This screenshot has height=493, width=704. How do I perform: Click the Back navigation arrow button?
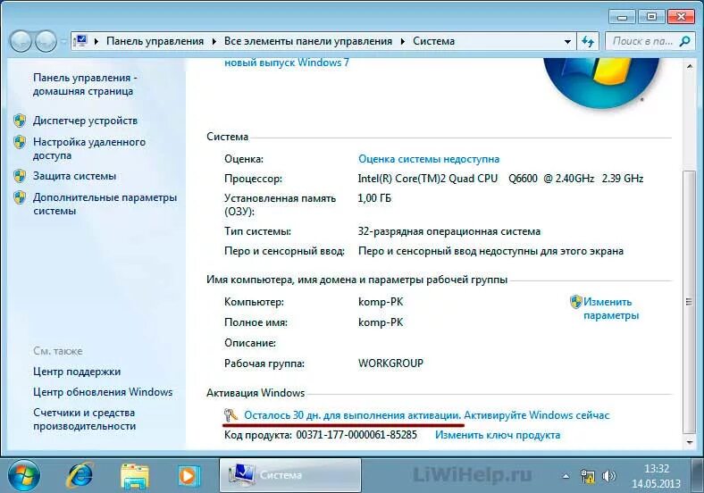pos(21,41)
